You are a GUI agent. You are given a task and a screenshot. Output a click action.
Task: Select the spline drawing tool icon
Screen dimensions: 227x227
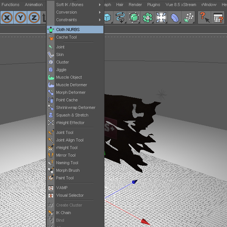(x=120, y=17)
